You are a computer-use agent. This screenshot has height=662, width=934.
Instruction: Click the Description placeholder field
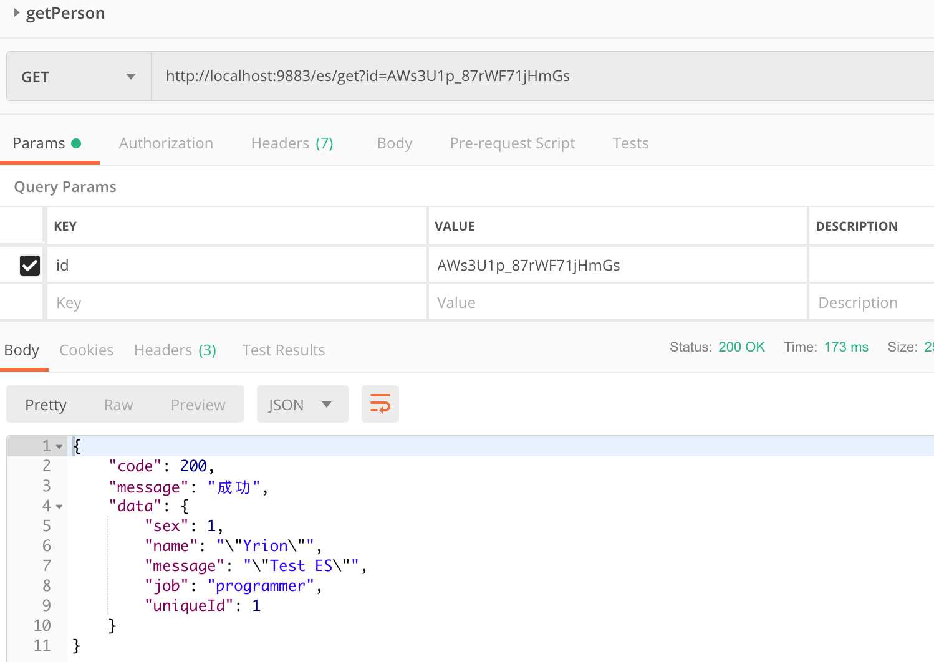[x=872, y=303]
